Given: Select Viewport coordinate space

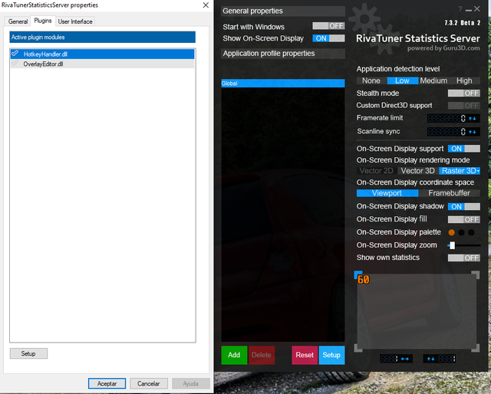Looking at the screenshot, I should pos(387,193).
